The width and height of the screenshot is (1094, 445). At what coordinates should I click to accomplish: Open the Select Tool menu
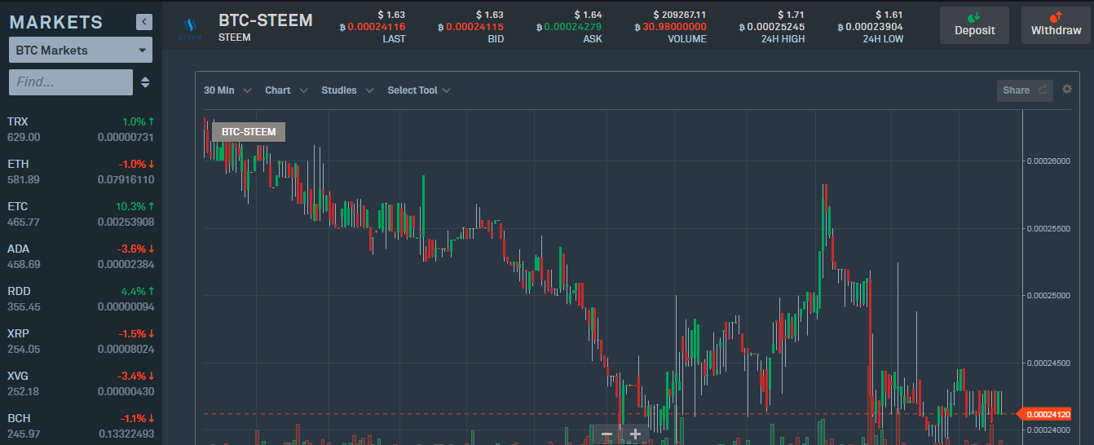point(419,90)
